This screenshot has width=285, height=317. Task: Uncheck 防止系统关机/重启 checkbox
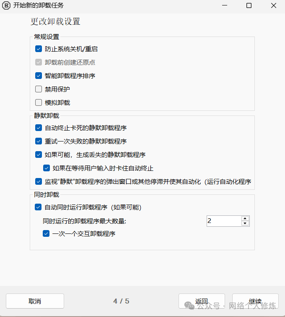39,49
